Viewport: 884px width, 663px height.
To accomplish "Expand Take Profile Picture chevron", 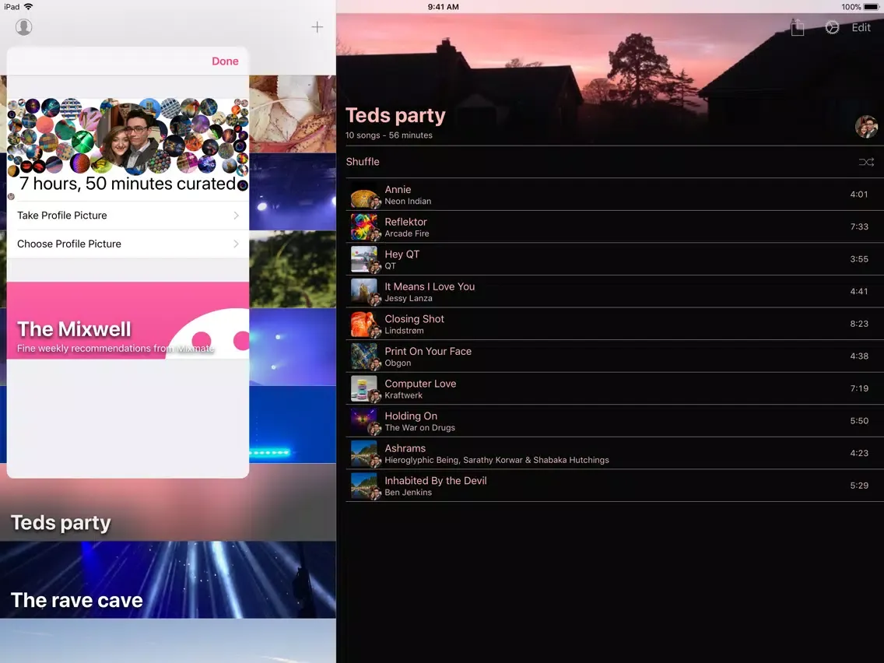I will [237, 216].
